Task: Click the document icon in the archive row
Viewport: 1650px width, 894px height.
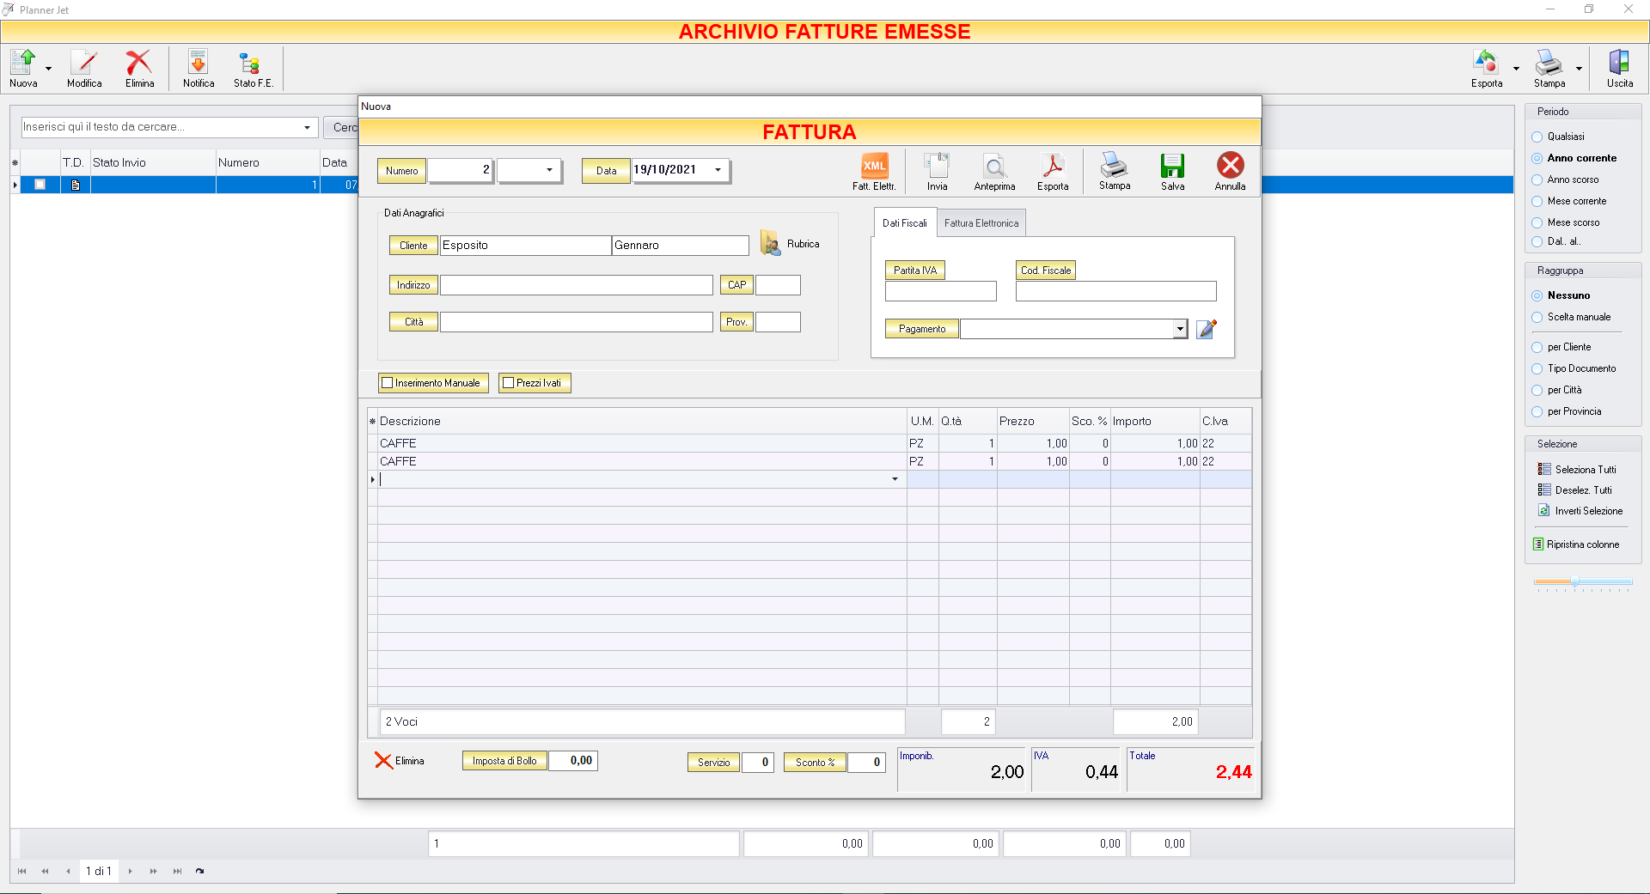Action: coord(76,185)
